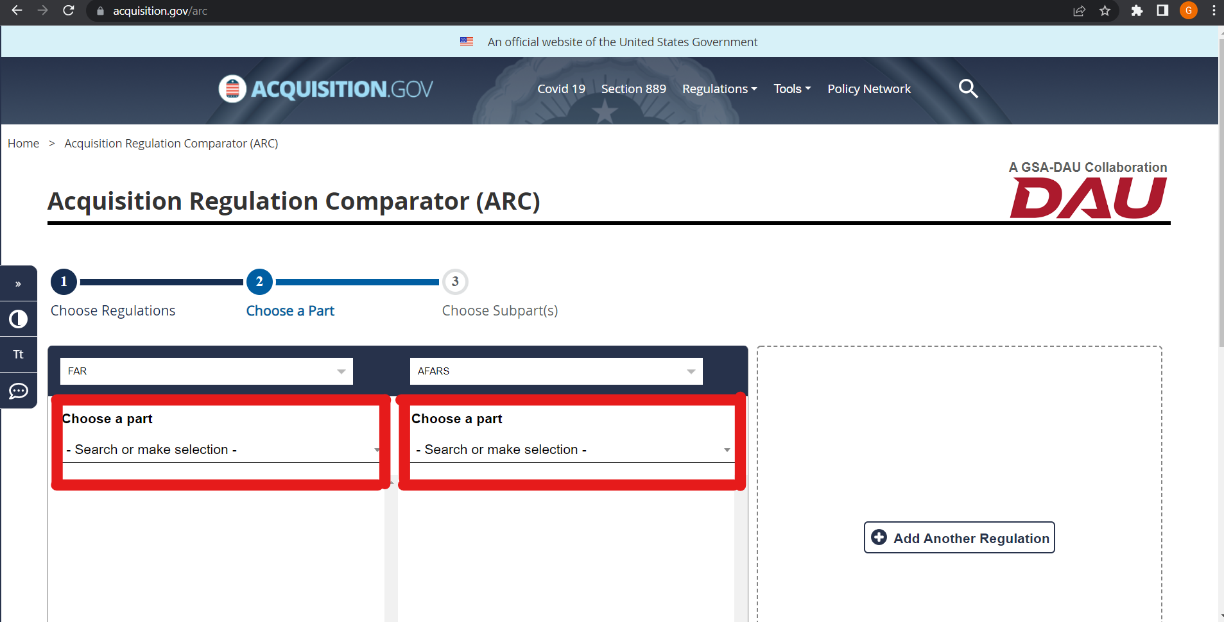Viewport: 1224px width, 622px height.
Task: Open the FAR 'Choose a part' selector
Action: click(221, 450)
